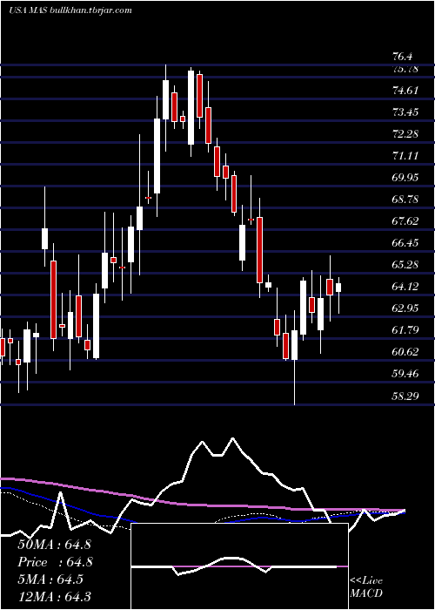Click the 74.61 price axis label
The width and height of the screenshot is (435, 610).
(x=405, y=91)
